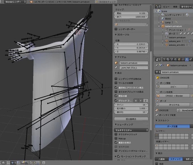Image resolution: width=193 pixels, height=165 pixels.
Task: Enable テクスチャソリッド checkbox
Action: coord(116,134)
